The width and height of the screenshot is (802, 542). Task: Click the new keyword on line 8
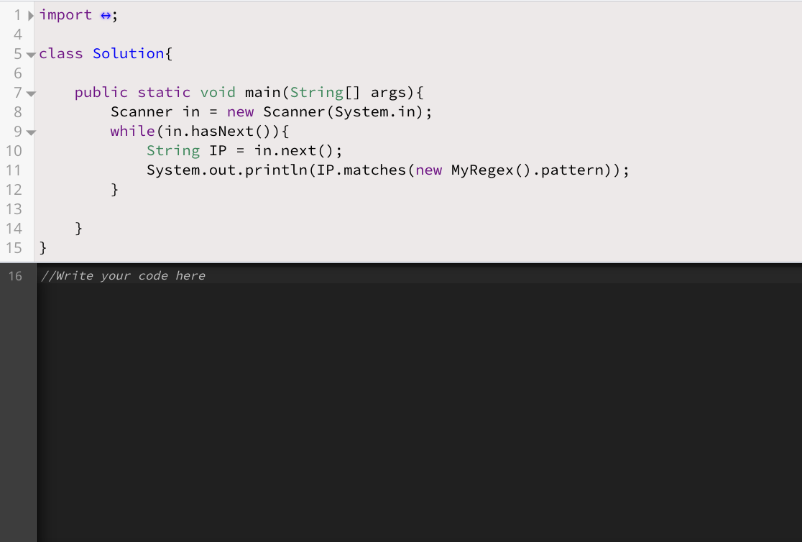pyautogui.click(x=240, y=111)
